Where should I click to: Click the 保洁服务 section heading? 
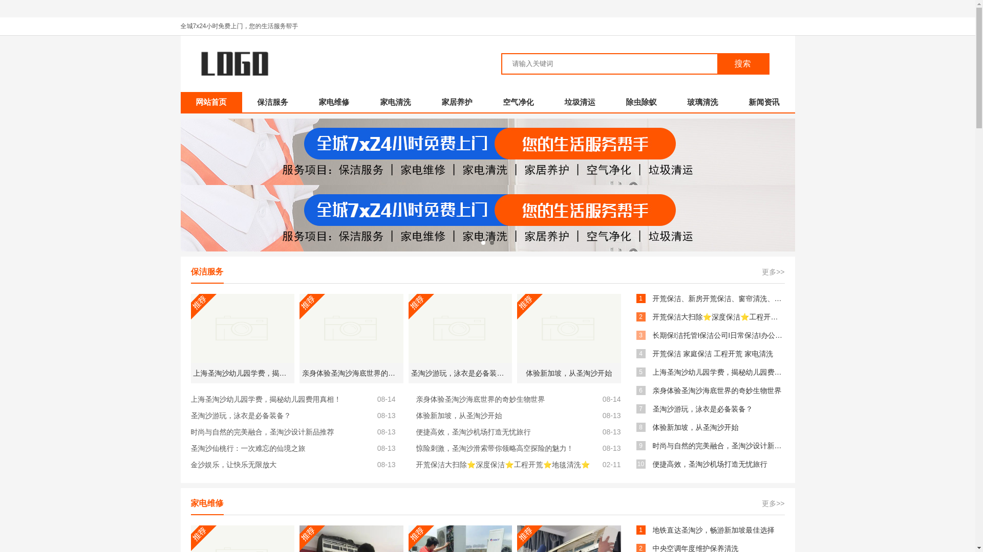[x=207, y=272]
